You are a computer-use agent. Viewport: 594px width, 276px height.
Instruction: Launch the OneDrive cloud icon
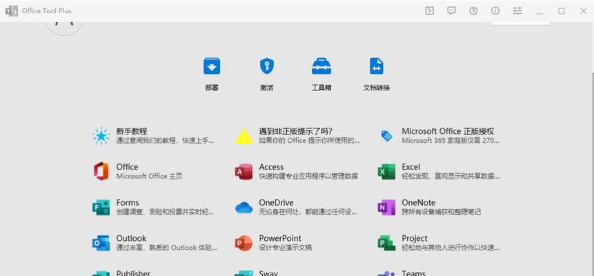coord(244,208)
